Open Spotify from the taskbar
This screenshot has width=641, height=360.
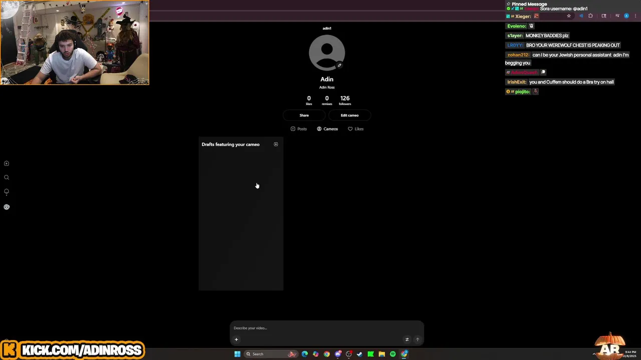(393, 354)
